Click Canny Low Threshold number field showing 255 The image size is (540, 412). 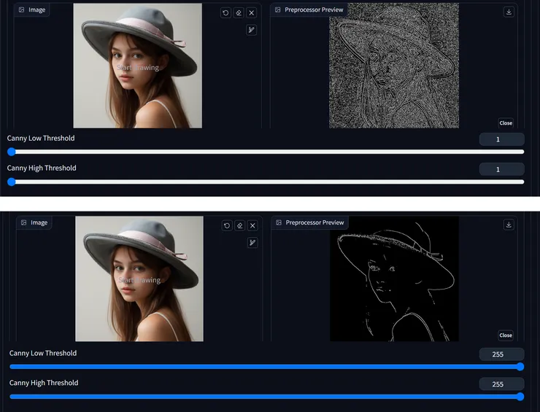(501, 354)
